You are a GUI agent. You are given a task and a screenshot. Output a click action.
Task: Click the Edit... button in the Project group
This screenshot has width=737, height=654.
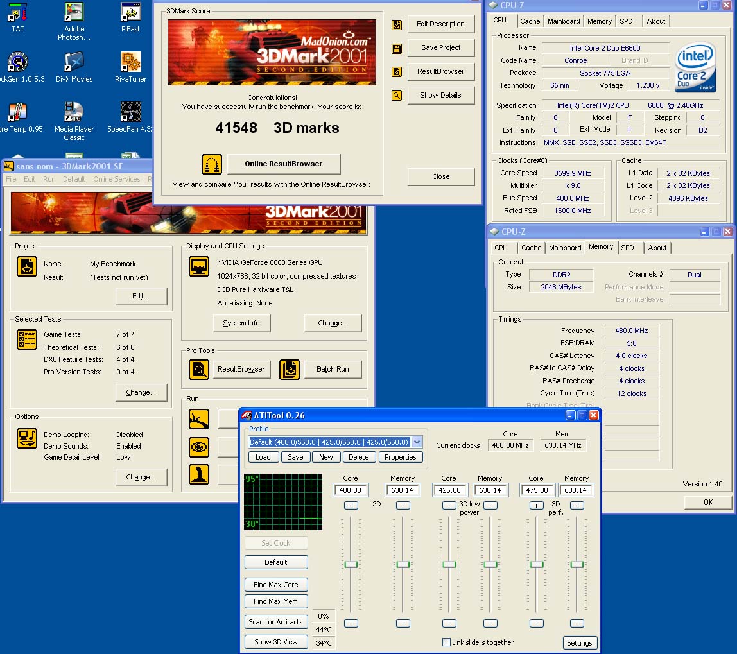pos(141,296)
